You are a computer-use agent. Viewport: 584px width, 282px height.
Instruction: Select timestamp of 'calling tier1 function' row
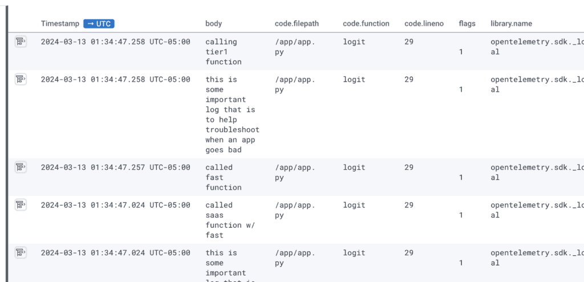pyautogui.click(x=115, y=42)
